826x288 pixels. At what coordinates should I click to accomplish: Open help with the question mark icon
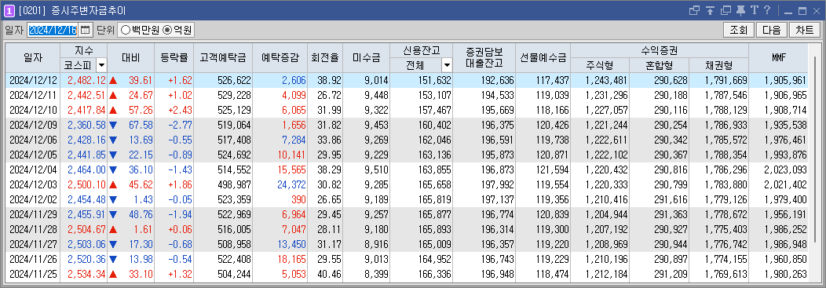coord(767,10)
